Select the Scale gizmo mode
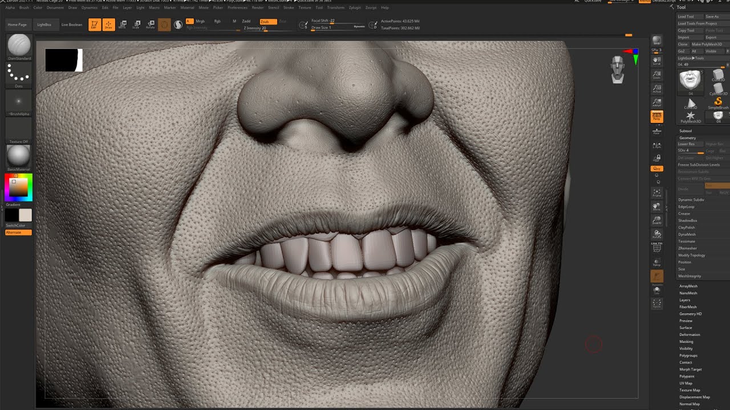Screen dimensions: 730x410 click(136, 24)
